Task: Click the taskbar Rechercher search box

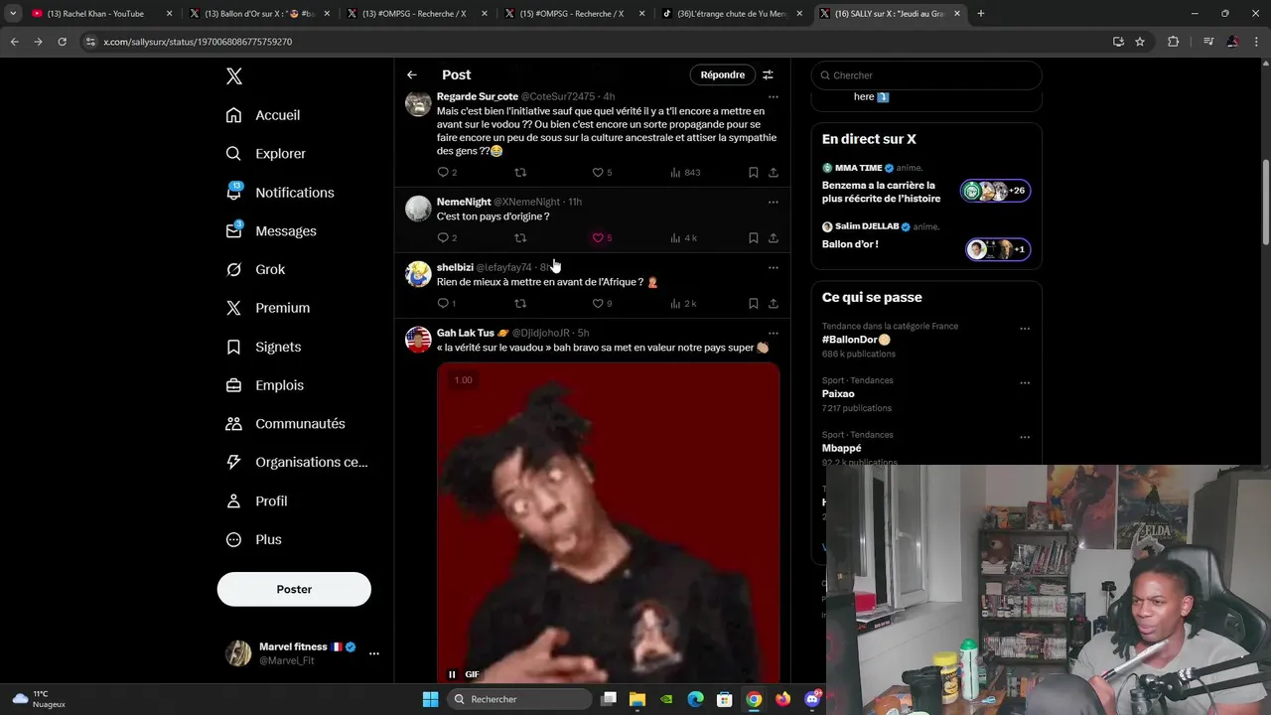Action: tap(519, 699)
